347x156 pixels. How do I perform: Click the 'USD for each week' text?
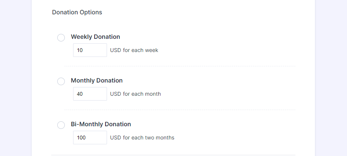pos(134,50)
